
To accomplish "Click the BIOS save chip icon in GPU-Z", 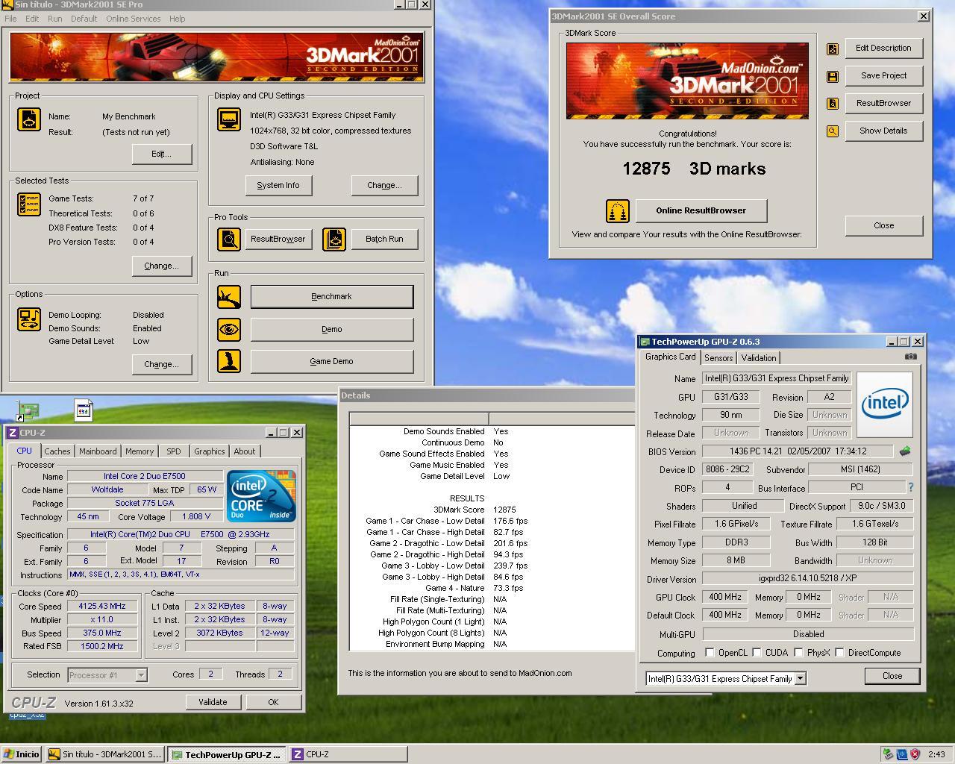I will click(905, 451).
